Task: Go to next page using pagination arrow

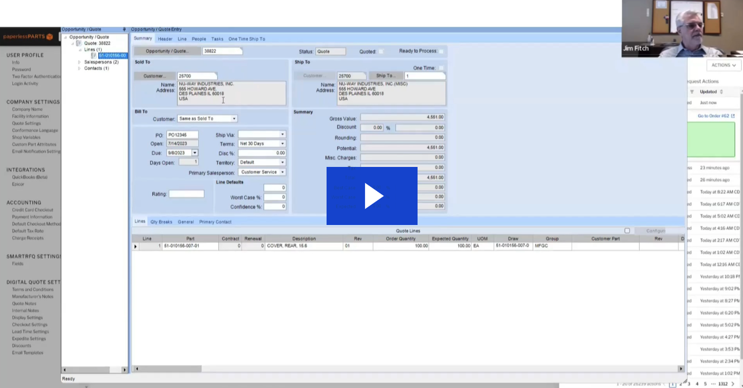Action: click(733, 384)
